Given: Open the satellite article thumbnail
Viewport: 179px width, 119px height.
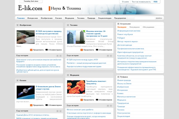Looking at the screenshot, I should [26, 92].
